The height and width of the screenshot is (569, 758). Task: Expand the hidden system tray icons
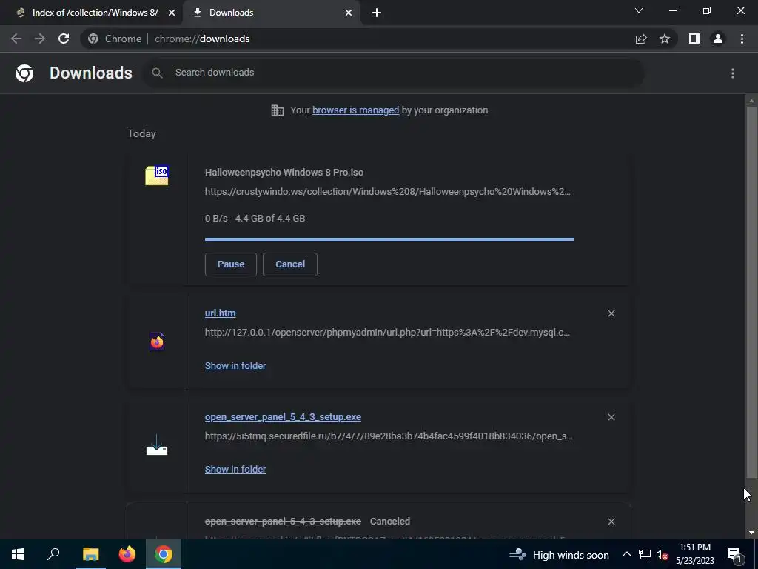click(626, 554)
